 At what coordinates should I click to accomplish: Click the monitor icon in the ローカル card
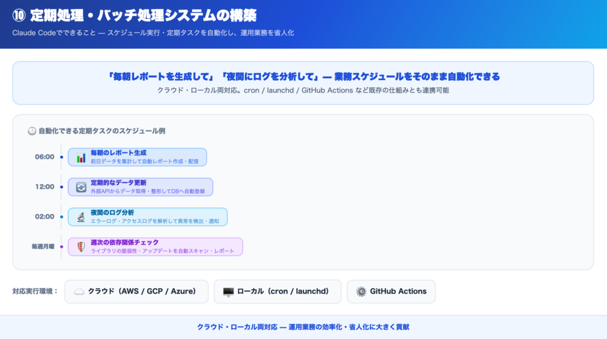tap(228, 292)
